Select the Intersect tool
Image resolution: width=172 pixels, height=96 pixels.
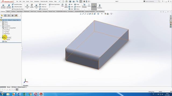(x=77, y=7)
